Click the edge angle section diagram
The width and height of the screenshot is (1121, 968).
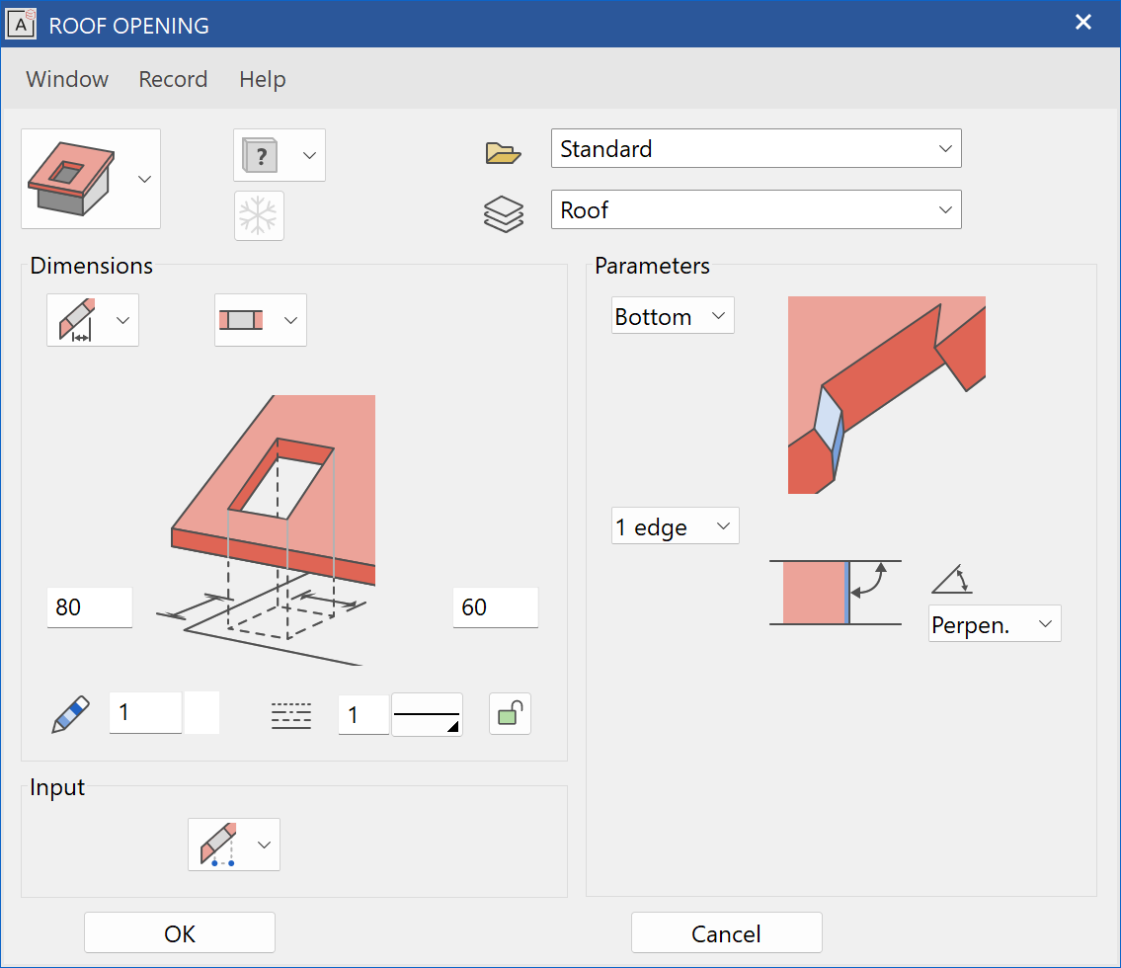pyautogui.click(x=835, y=592)
